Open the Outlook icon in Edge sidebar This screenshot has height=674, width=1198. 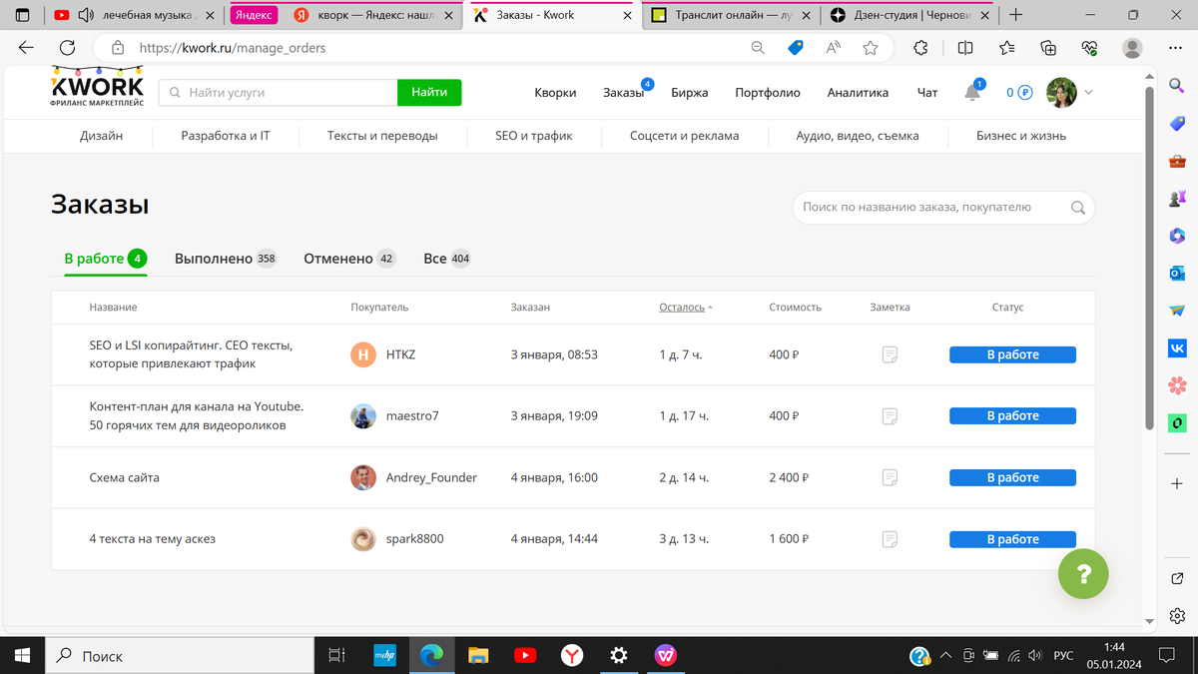point(1177,273)
